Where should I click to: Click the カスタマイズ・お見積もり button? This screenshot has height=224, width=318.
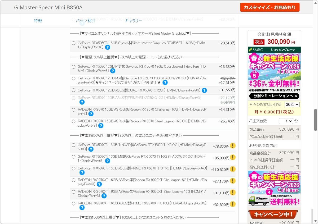pos(270,7)
